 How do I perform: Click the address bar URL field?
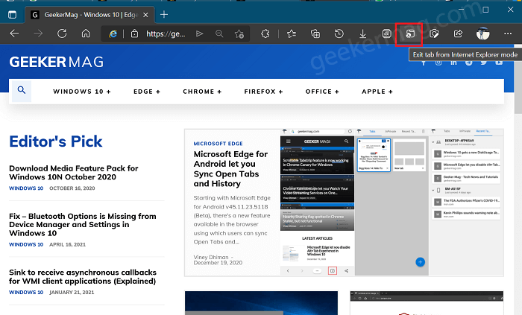tap(166, 34)
